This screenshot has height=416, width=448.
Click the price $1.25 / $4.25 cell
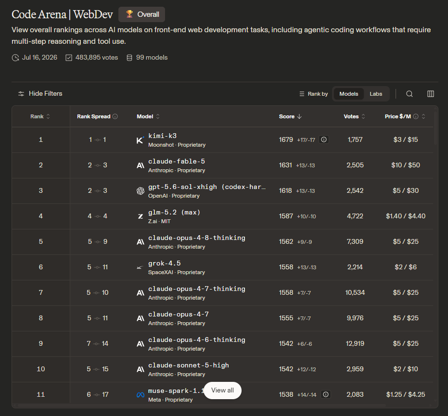(x=406, y=394)
